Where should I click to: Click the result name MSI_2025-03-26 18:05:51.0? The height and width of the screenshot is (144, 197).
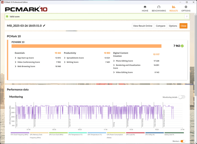pos(24,26)
